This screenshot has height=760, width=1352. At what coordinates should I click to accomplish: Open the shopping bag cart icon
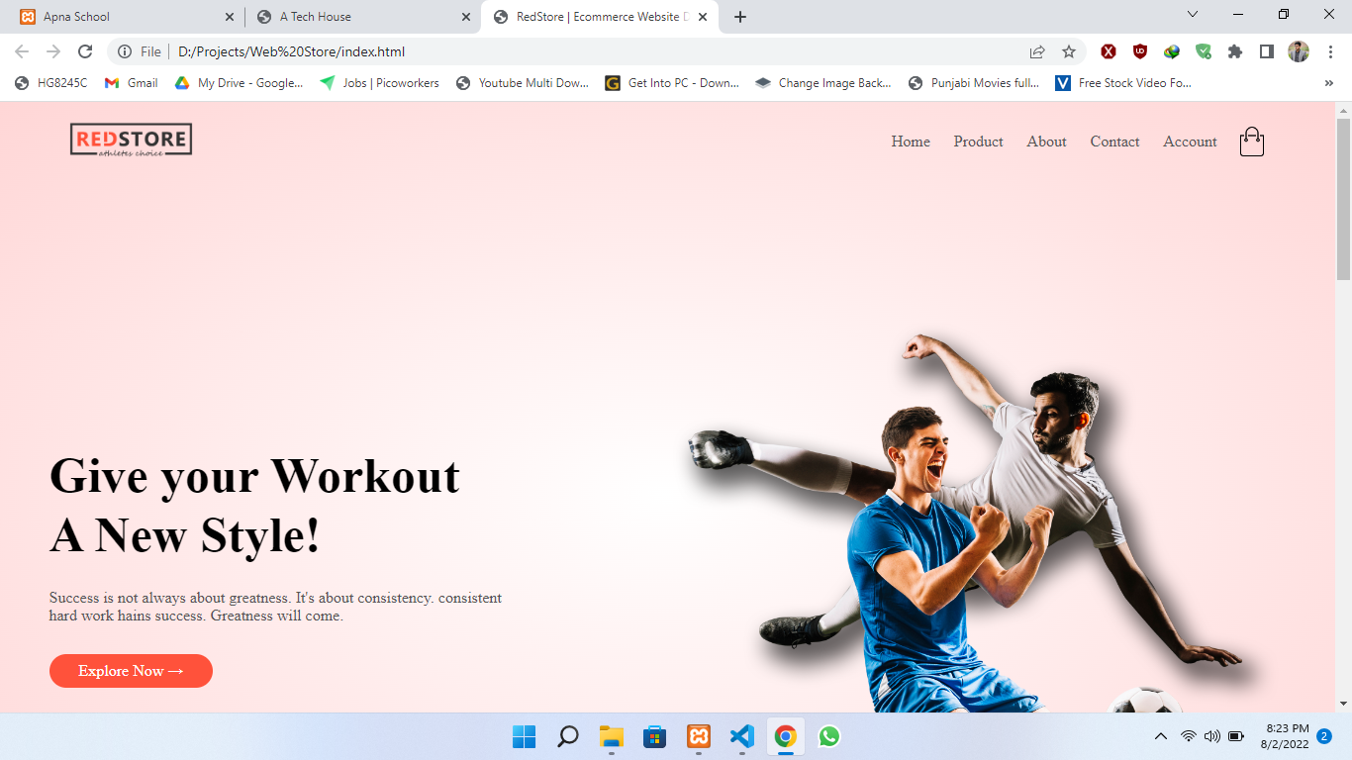point(1252,142)
